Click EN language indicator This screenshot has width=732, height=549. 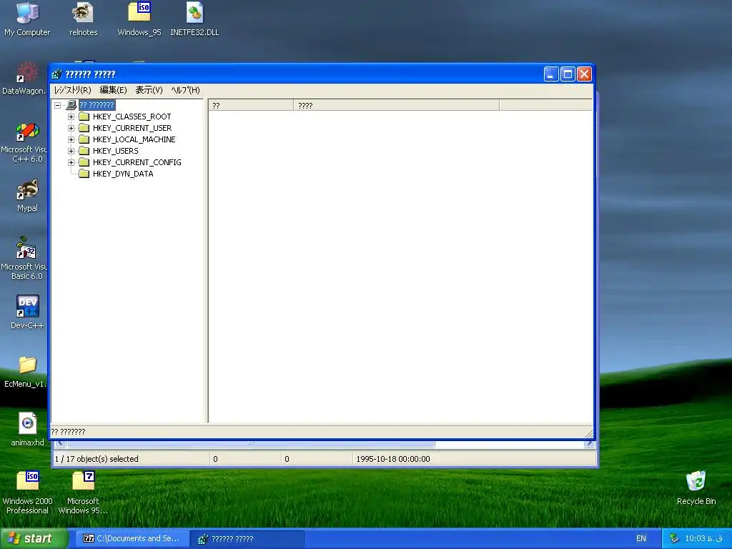coord(641,539)
